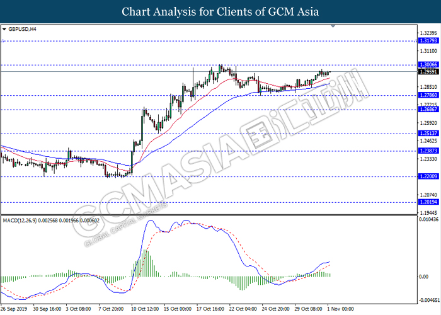Click the GBPUSD,H4 chart label
The image size is (441, 315).
point(22,29)
